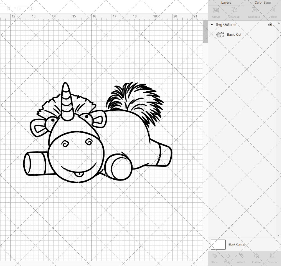Select the unicorn drawing on the canvas
This screenshot has height=266, width=281.
coord(98,132)
